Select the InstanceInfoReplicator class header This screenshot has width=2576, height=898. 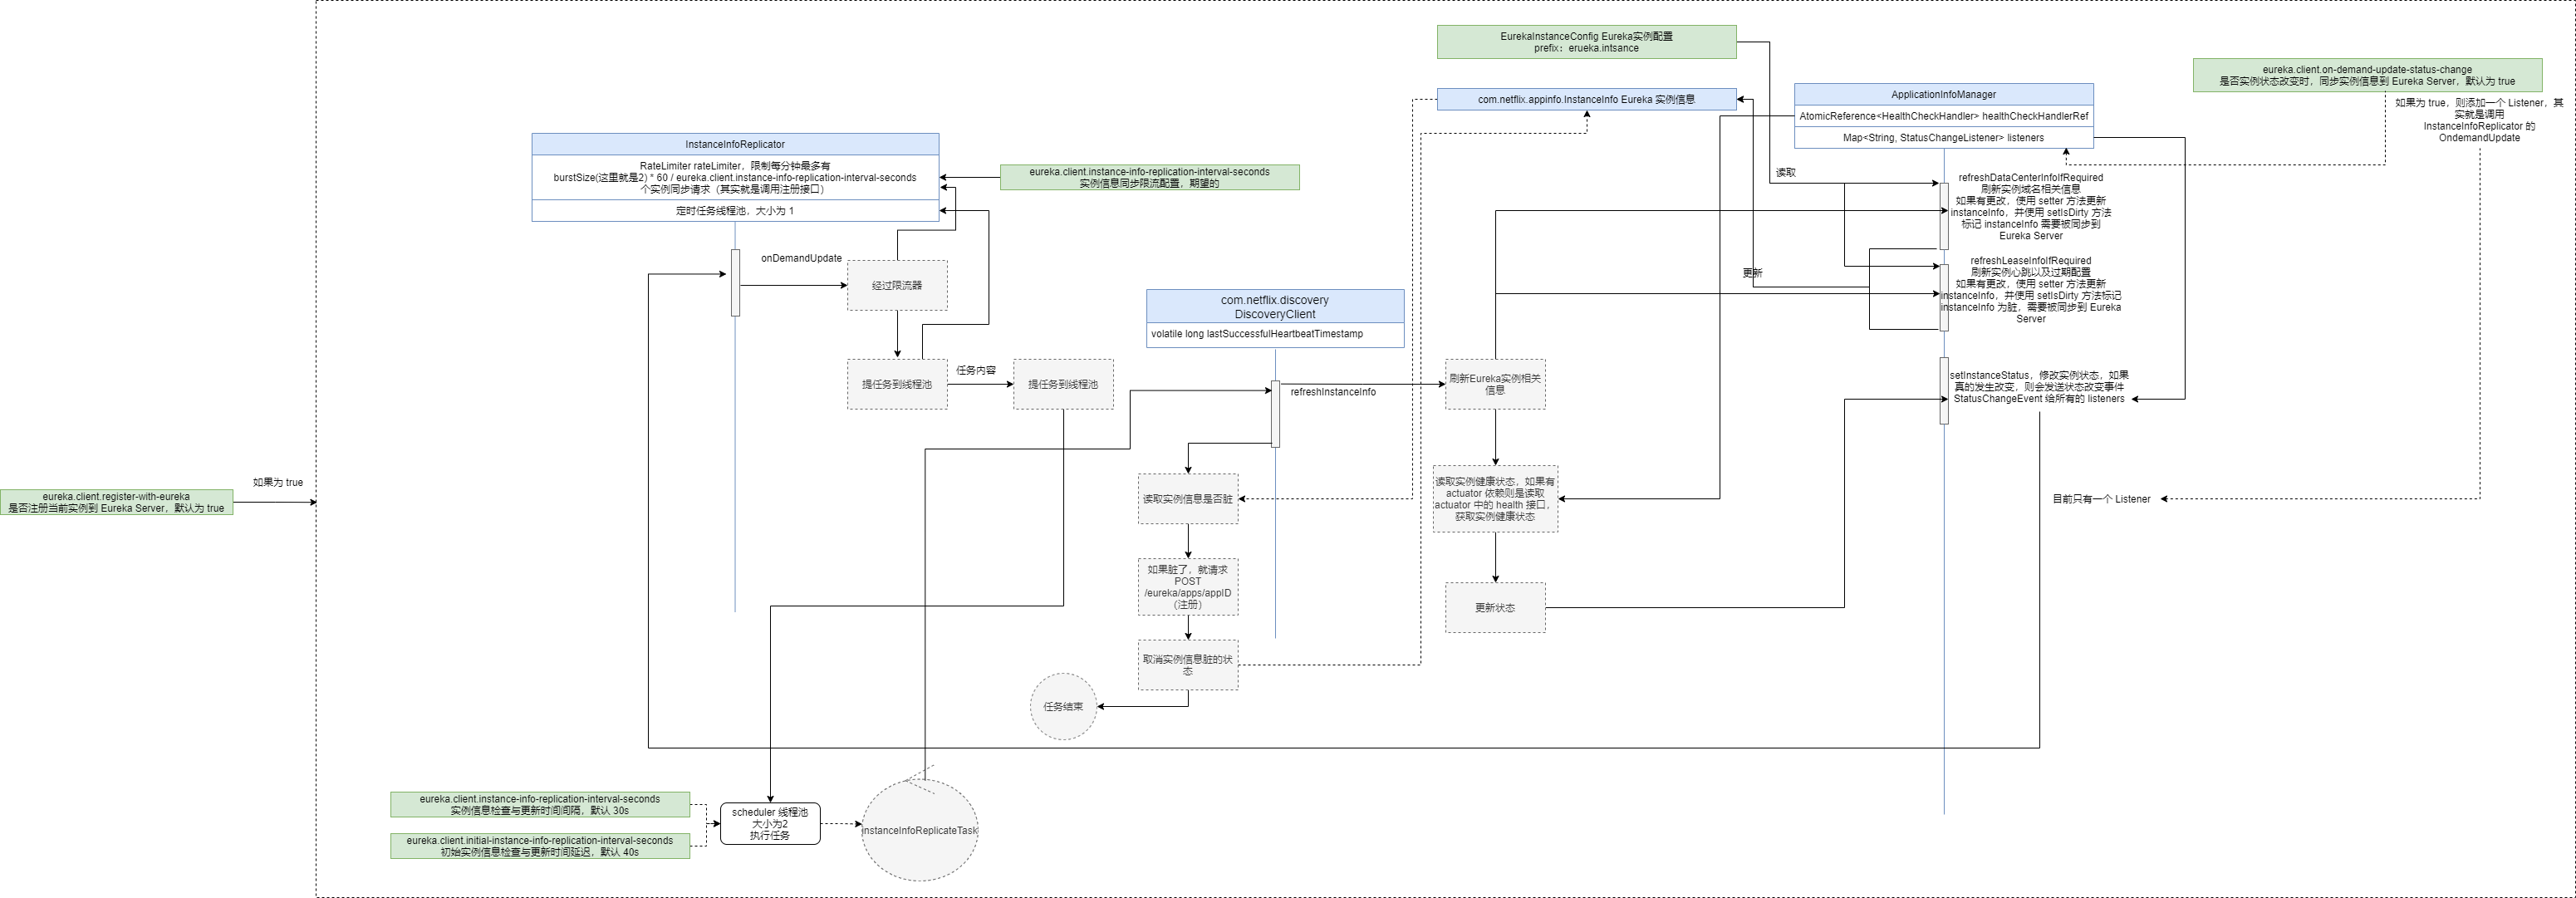pos(735,144)
